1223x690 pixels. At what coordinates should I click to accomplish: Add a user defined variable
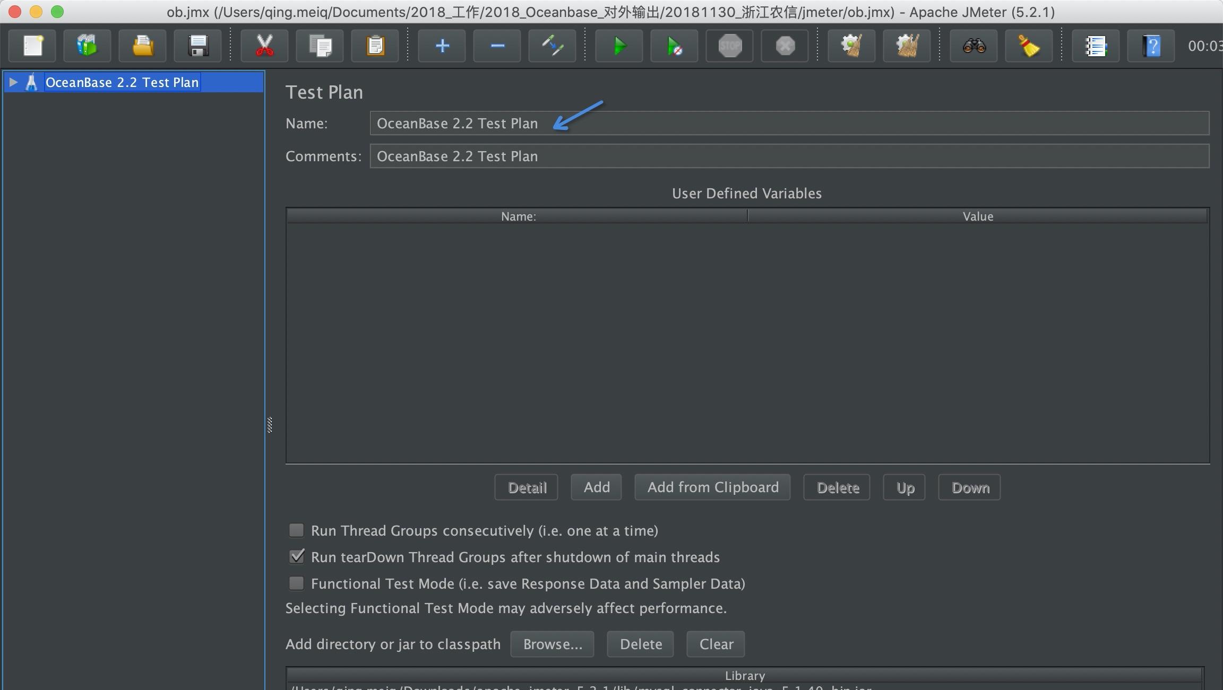coord(597,487)
